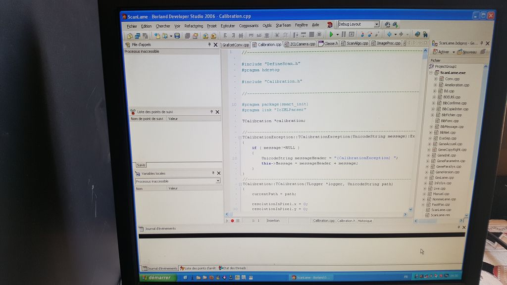Open the Exécuter menu

tap(228, 26)
